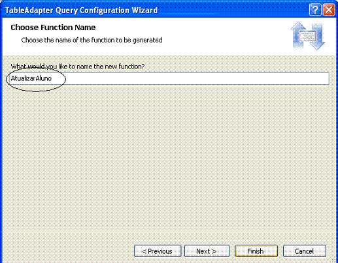
Task: Click the small window image between arrows
Action: (x=308, y=36)
